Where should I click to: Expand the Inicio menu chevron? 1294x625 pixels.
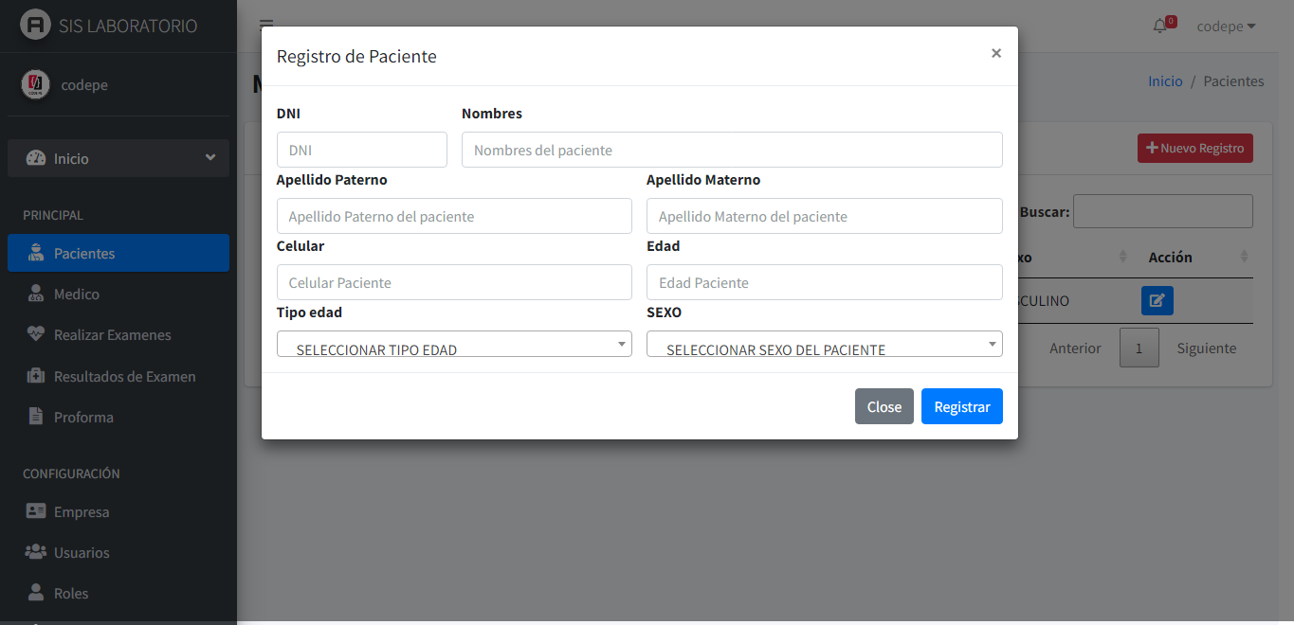pos(210,158)
